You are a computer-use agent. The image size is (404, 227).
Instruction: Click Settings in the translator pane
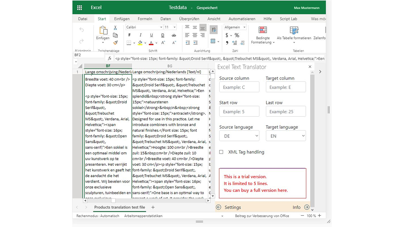[x=232, y=207]
